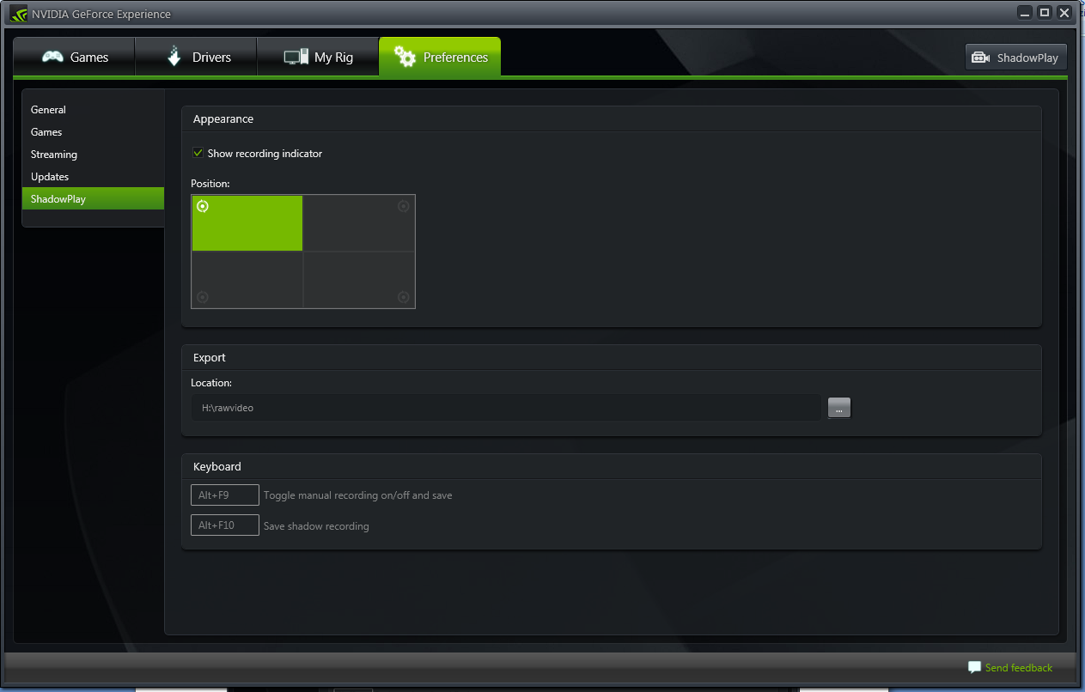Click the Appearance section header
The width and height of the screenshot is (1085, 692).
pyautogui.click(x=223, y=119)
